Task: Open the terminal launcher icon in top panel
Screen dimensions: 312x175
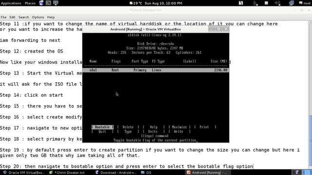Action: point(48,3)
